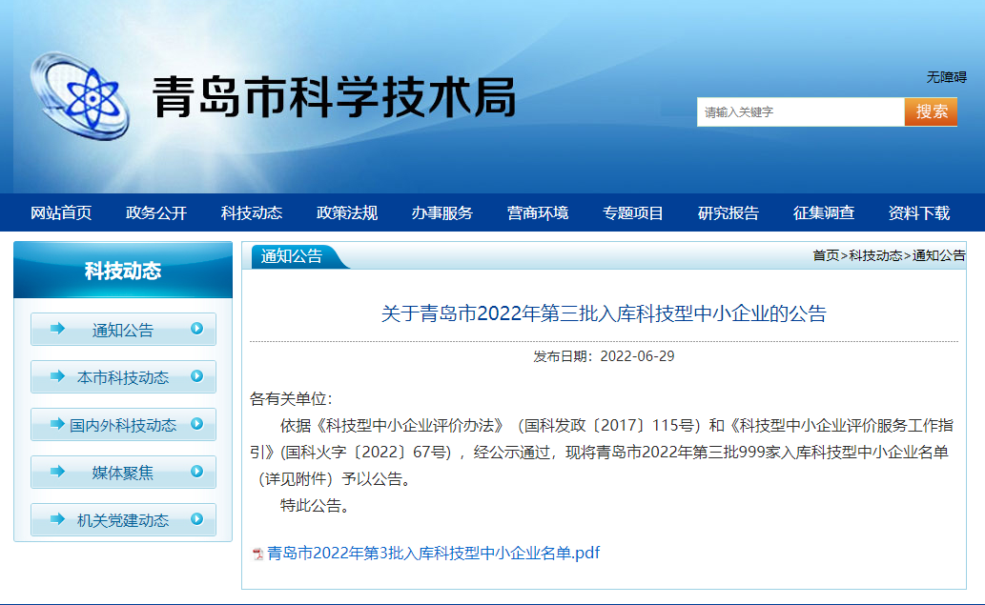Open the 无障碍 accessibility link

(x=946, y=77)
